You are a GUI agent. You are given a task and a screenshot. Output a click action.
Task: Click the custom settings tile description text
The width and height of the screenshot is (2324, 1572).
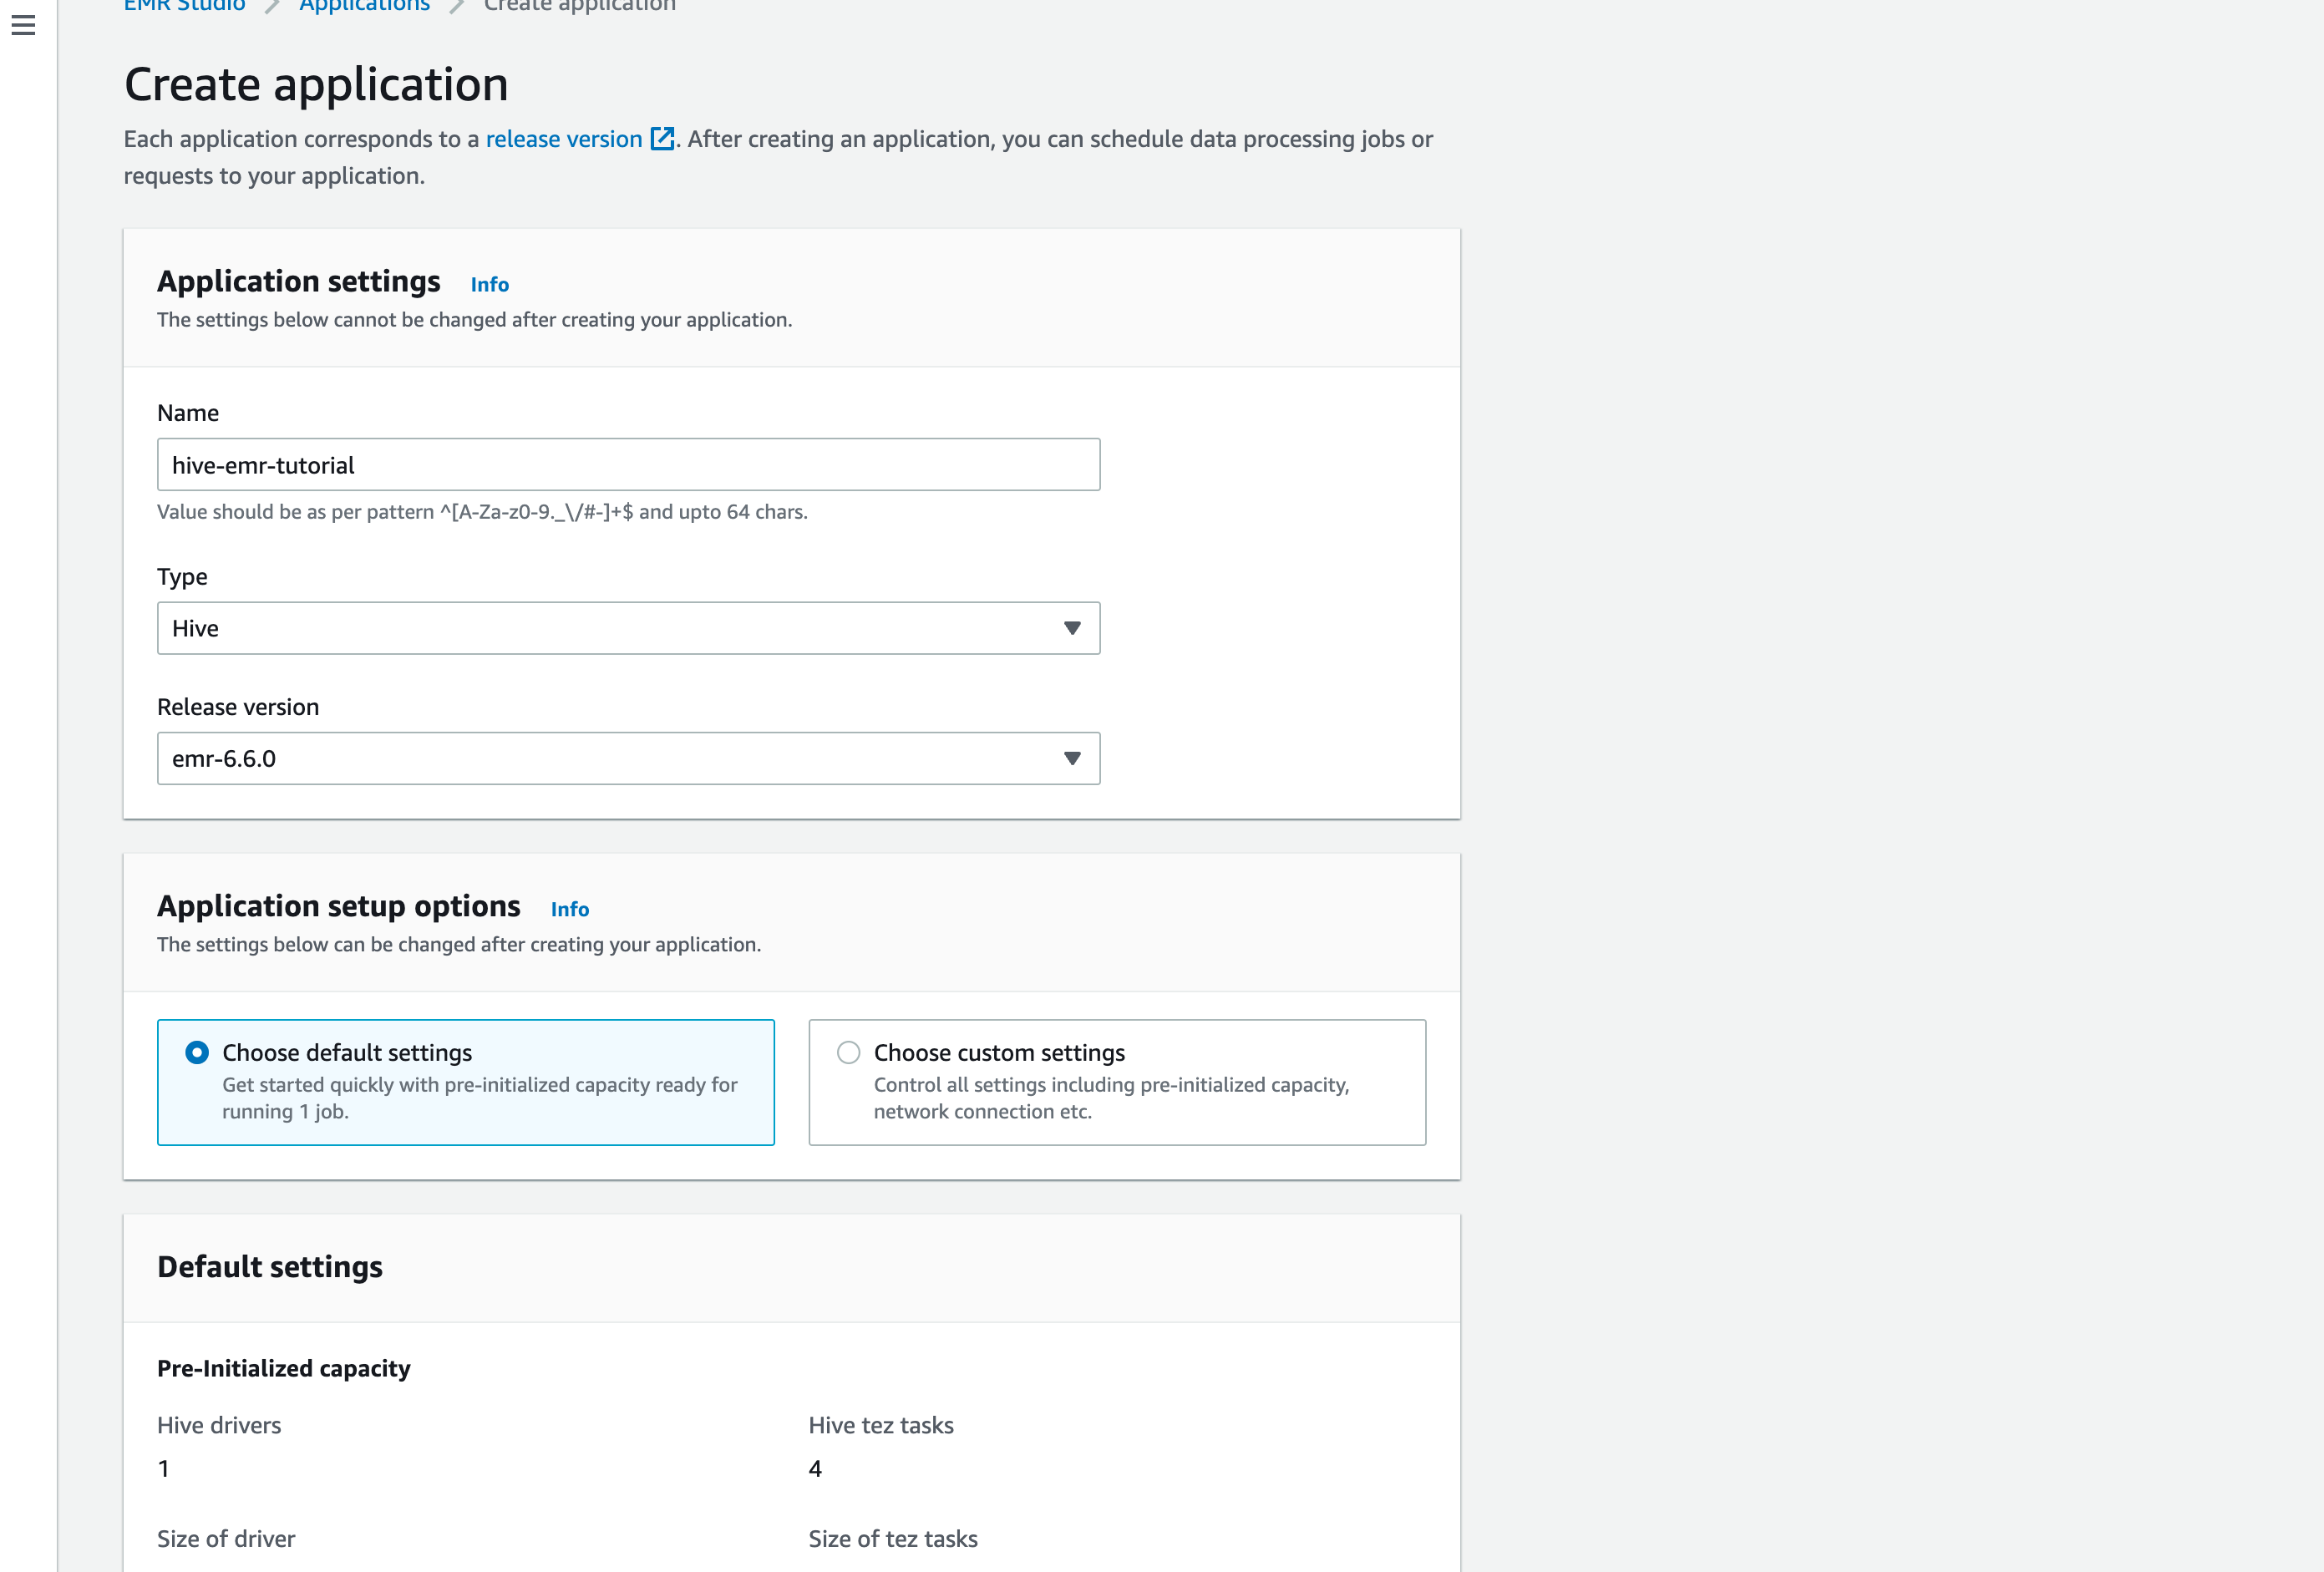(1110, 1098)
